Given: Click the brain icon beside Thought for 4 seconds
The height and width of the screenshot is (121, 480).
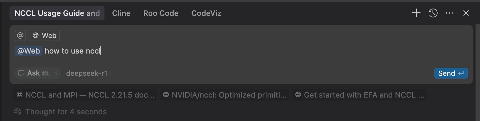Looking at the screenshot, I should pyautogui.click(x=17, y=111).
